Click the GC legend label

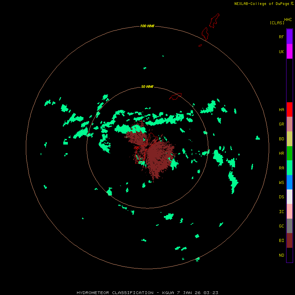click(281, 226)
